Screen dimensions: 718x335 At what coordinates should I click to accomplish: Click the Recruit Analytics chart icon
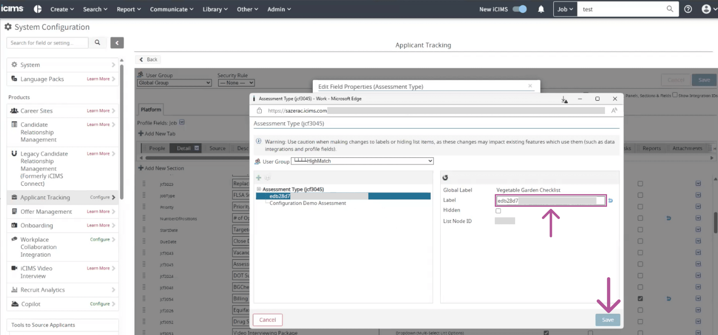[x=14, y=290]
